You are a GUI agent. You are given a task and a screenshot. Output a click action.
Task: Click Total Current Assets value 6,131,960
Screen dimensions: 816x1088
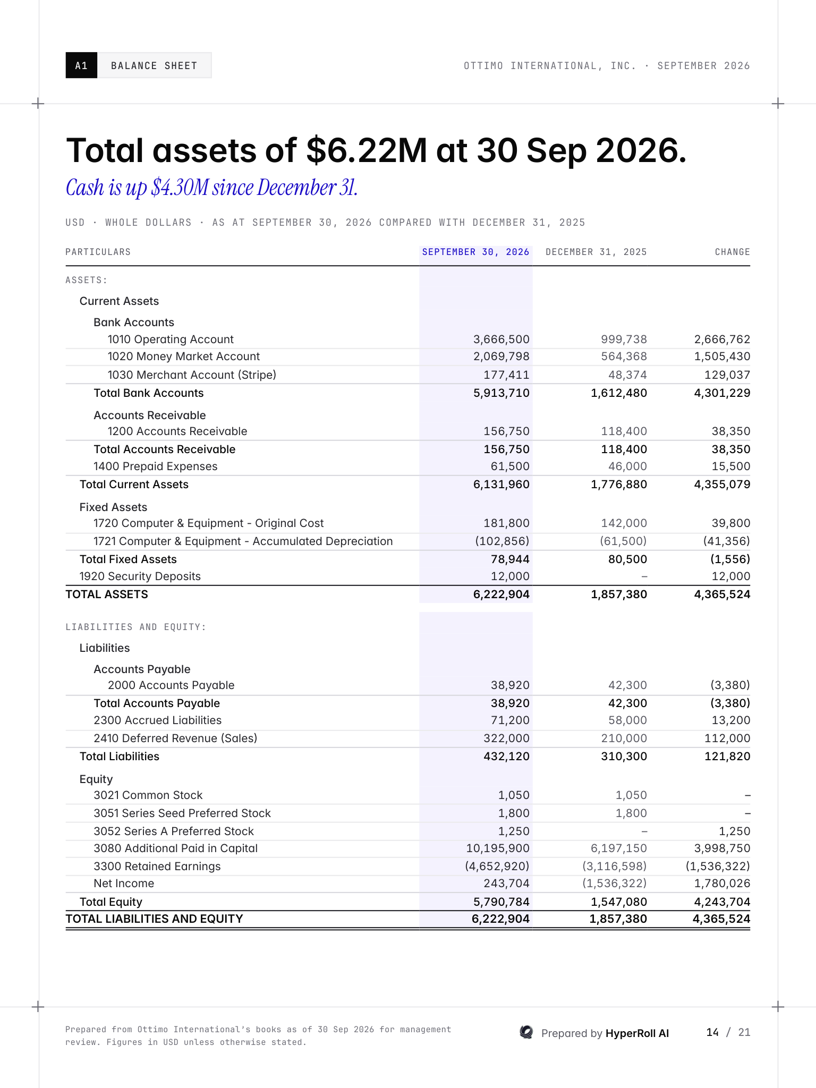(x=501, y=484)
